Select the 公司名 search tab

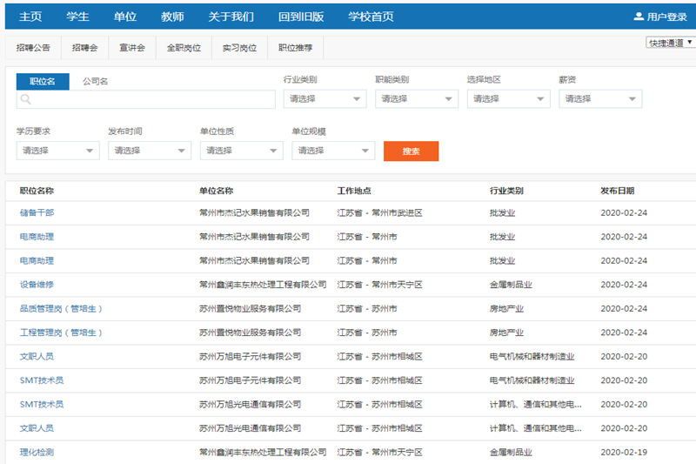point(95,81)
